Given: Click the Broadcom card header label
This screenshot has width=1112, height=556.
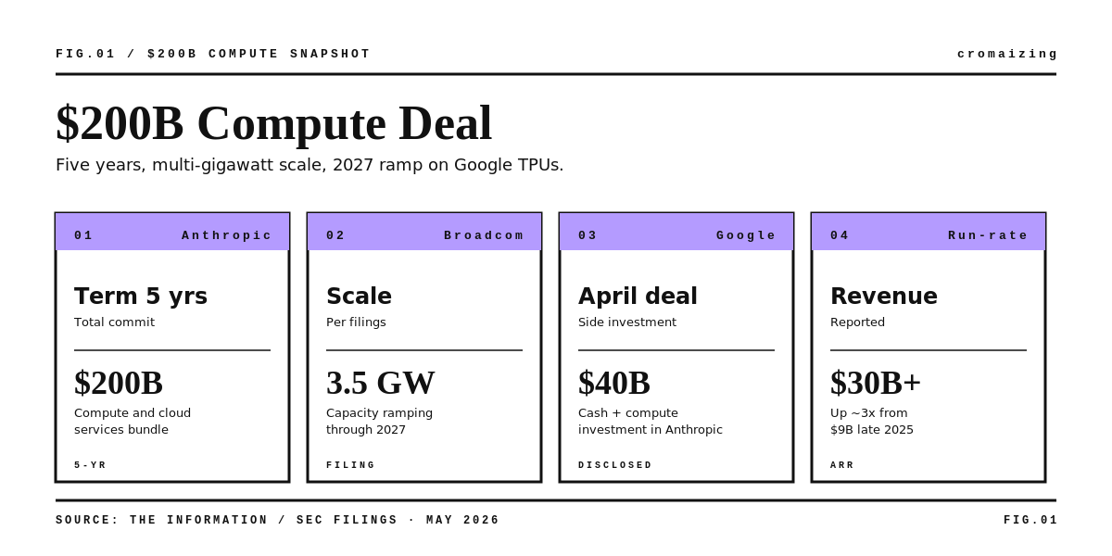Looking at the screenshot, I should click(x=484, y=235).
